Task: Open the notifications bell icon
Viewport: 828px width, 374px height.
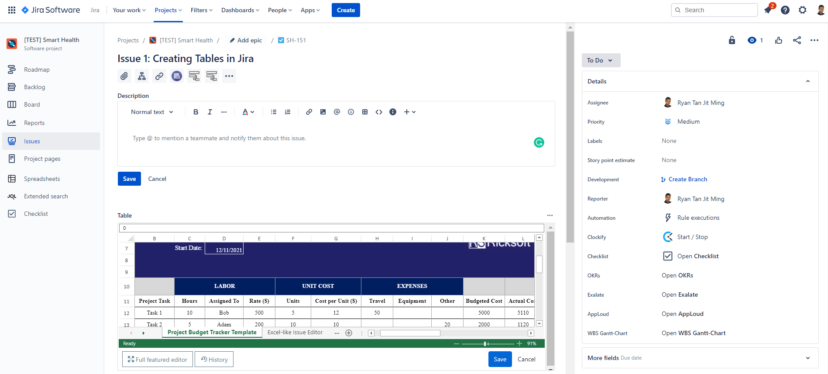Action: click(x=768, y=10)
